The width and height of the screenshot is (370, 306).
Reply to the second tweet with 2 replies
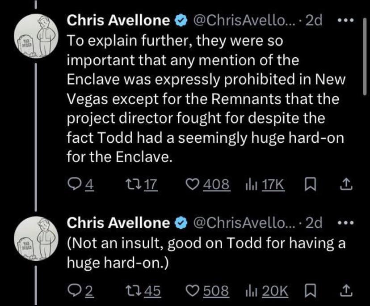80,291
